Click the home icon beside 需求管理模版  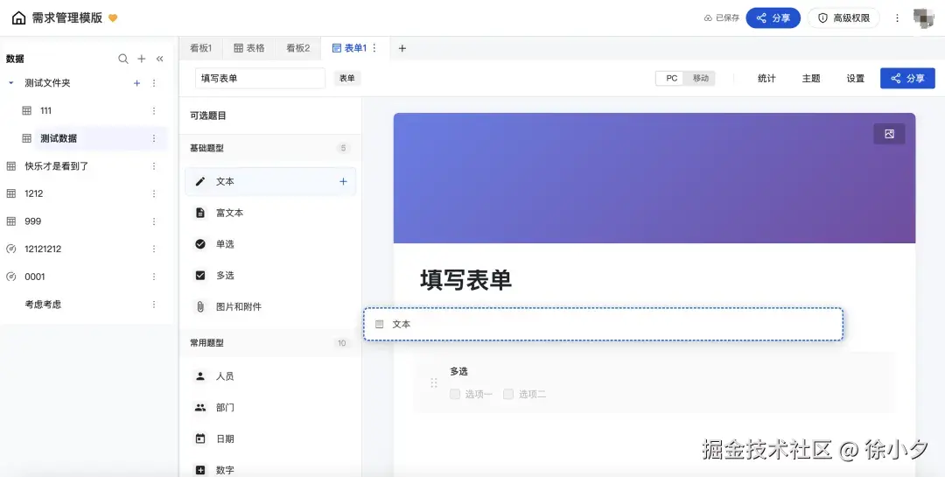tap(18, 18)
